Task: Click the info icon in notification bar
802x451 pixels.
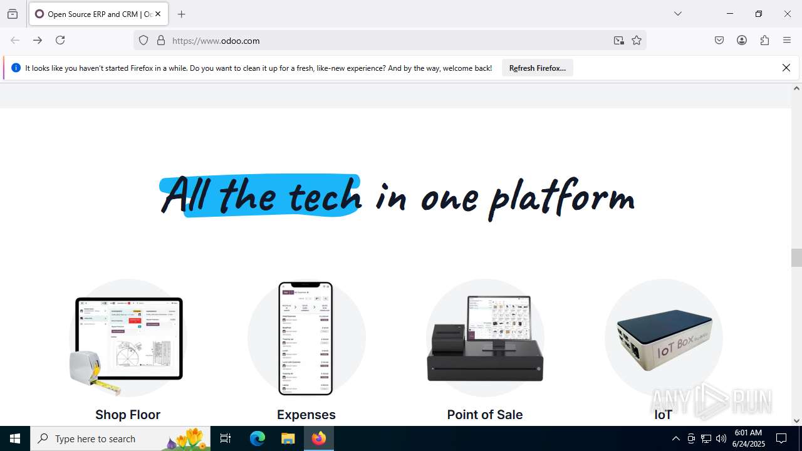Action: click(x=16, y=68)
